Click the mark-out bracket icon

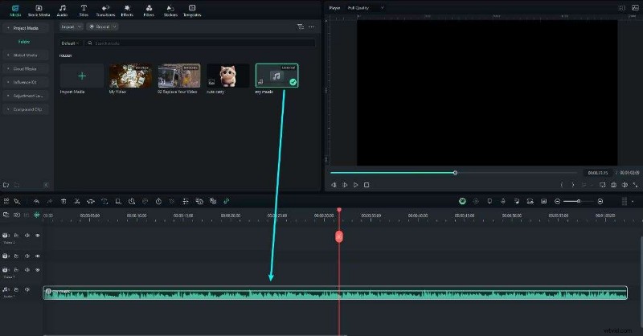(x=573, y=185)
